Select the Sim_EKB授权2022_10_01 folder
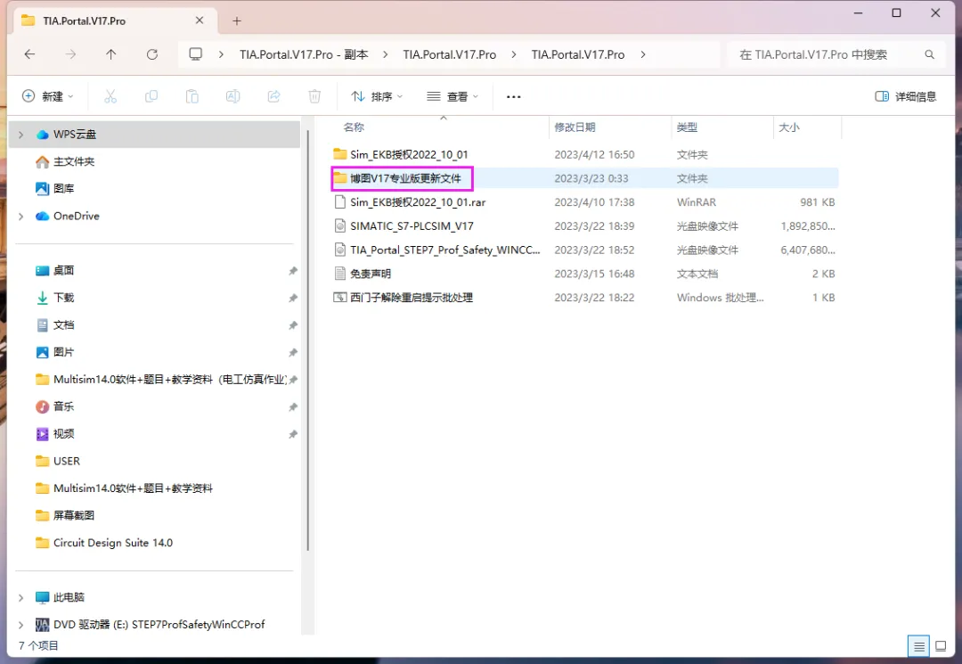Screen dimensions: 962x664 click(x=409, y=154)
